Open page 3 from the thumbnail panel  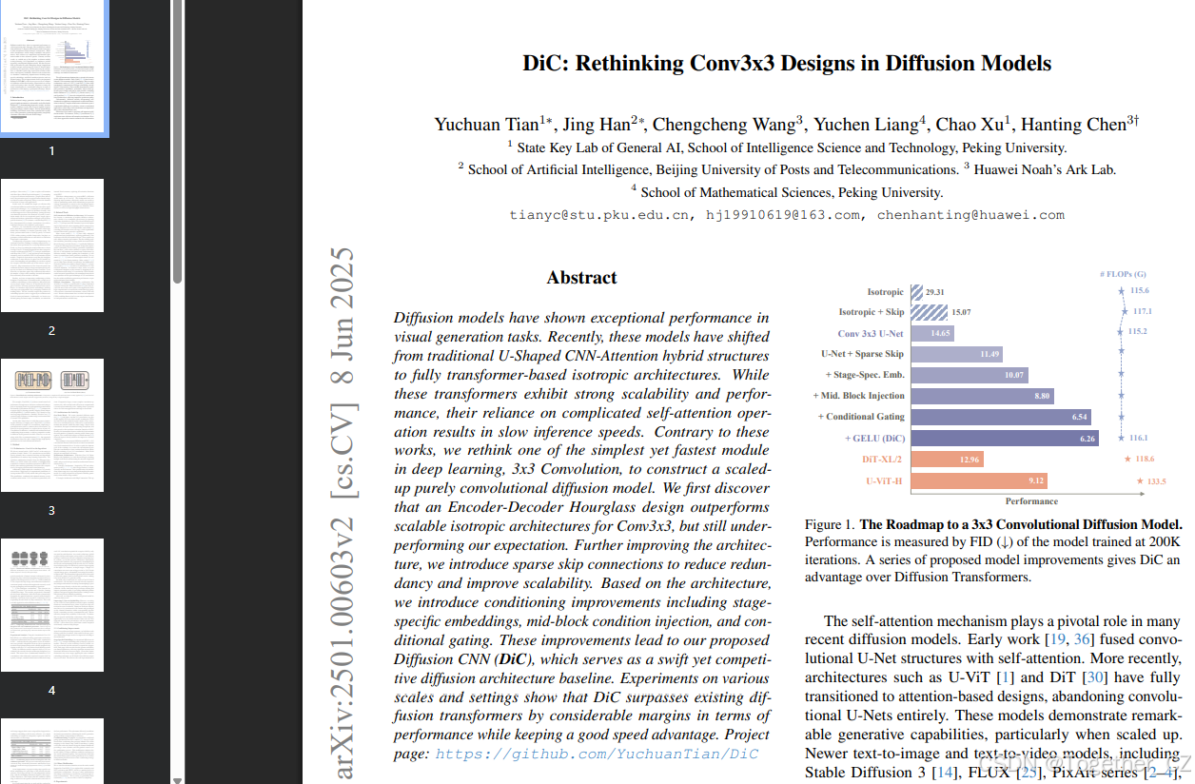53,425
